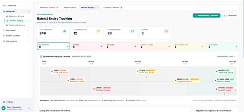Viewport: 244px width, 112px height.
Task: Click the 60 days timeline label
Action: tap(138, 61)
